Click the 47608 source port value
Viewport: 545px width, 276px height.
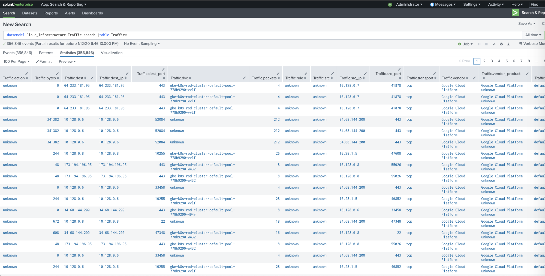(x=396, y=154)
